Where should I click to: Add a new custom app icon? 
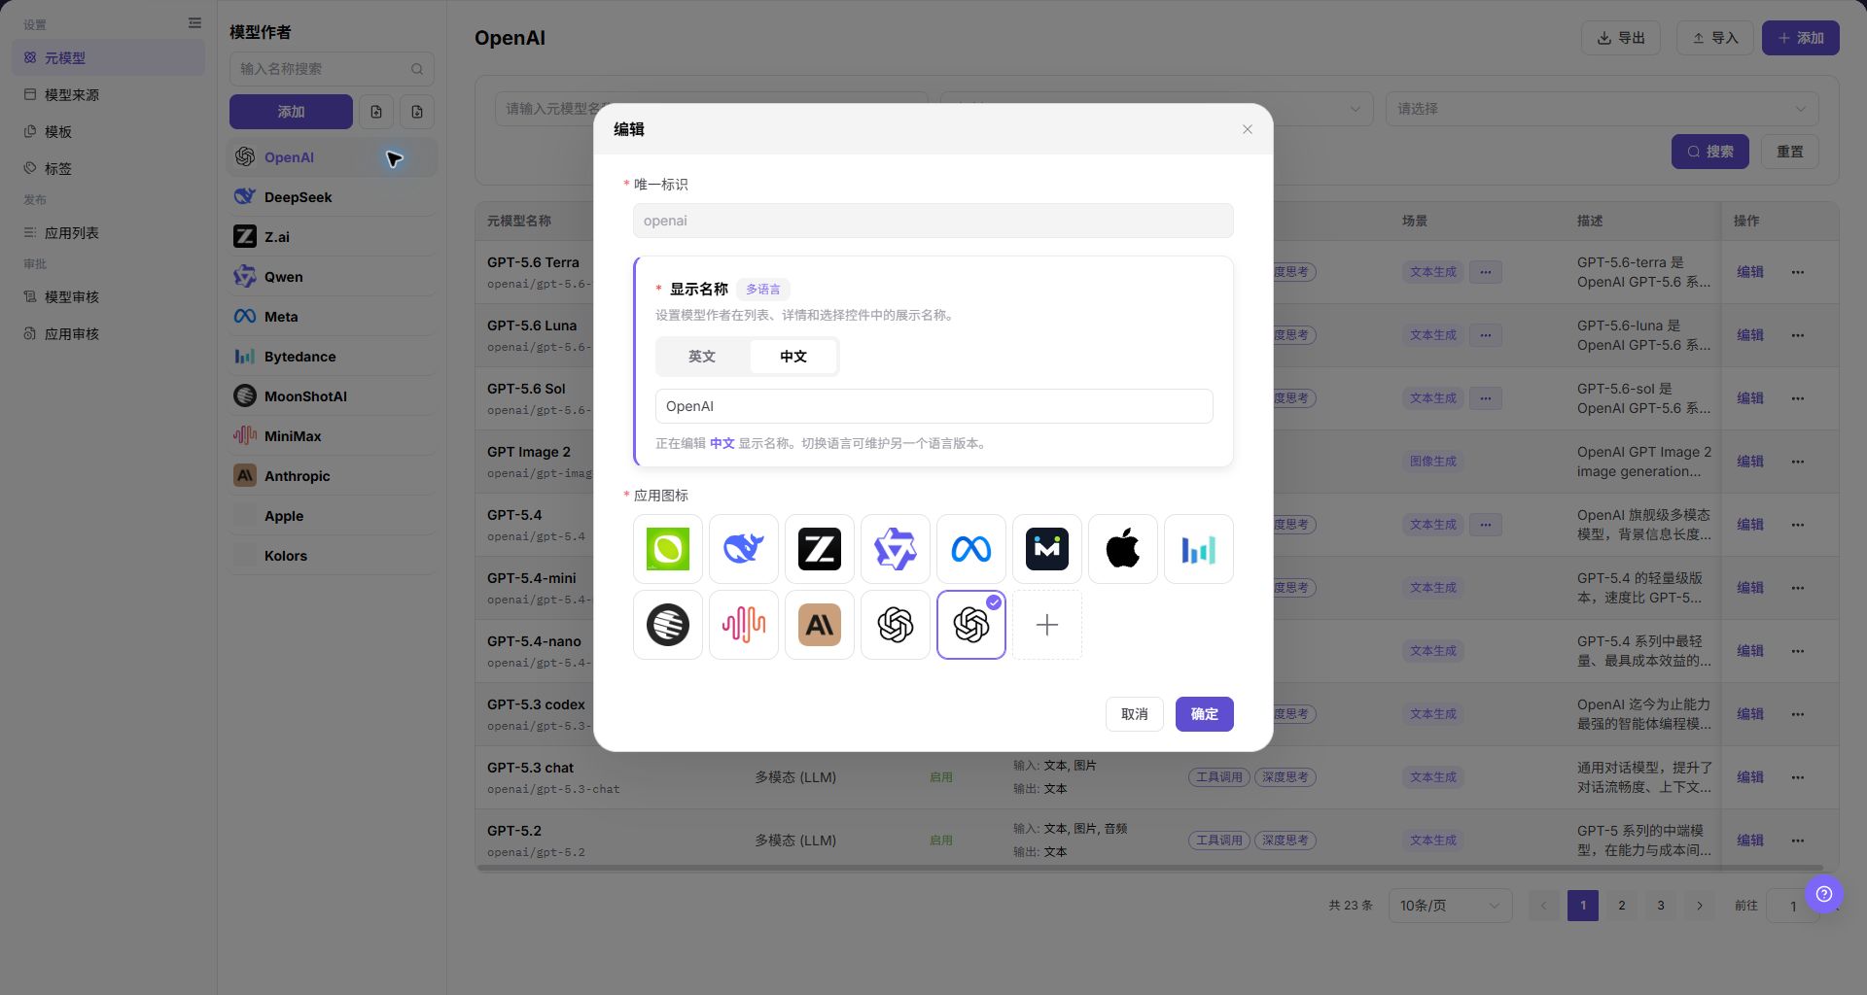(x=1047, y=625)
